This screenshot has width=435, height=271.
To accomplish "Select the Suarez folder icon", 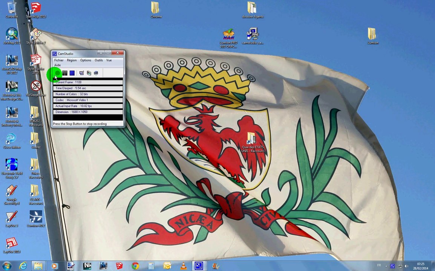I will (36, 141).
